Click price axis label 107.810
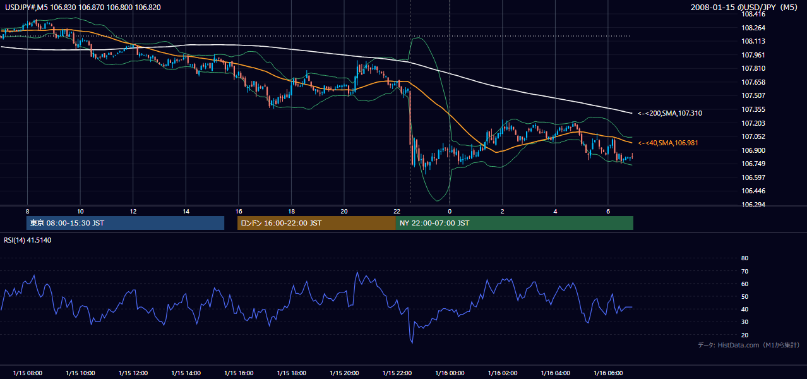Viewport: 807px width, 379px height. pyautogui.click(x=753, y=68)
